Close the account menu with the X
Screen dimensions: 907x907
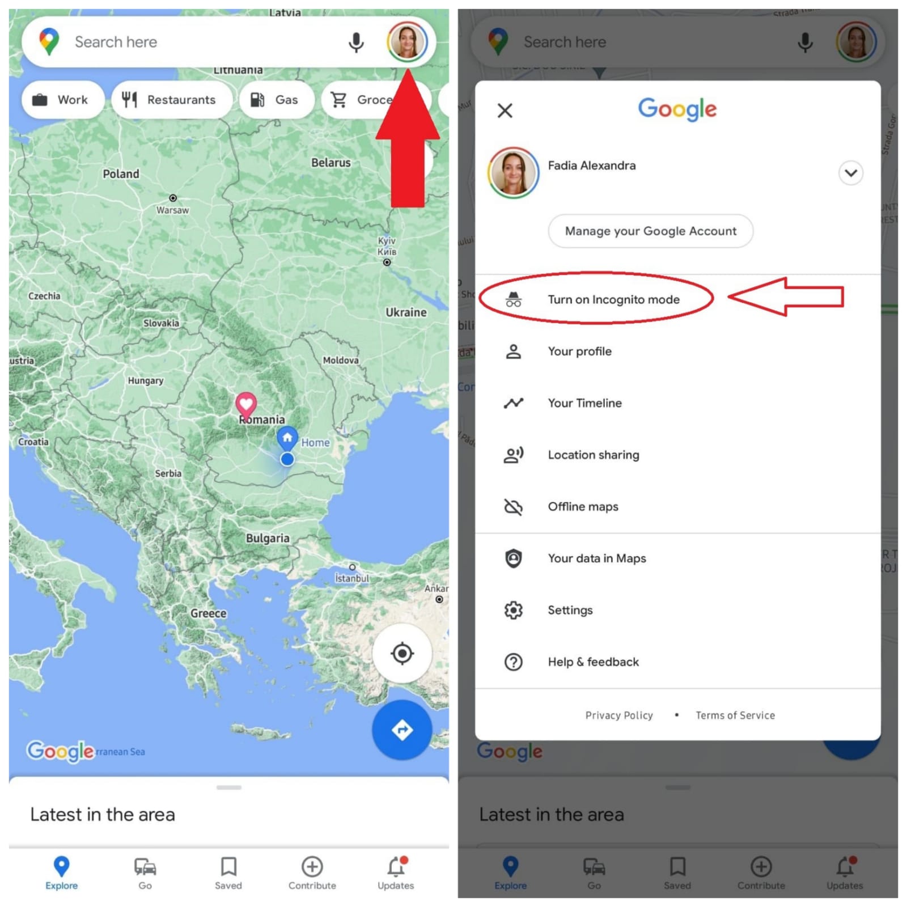click(505, 110)
